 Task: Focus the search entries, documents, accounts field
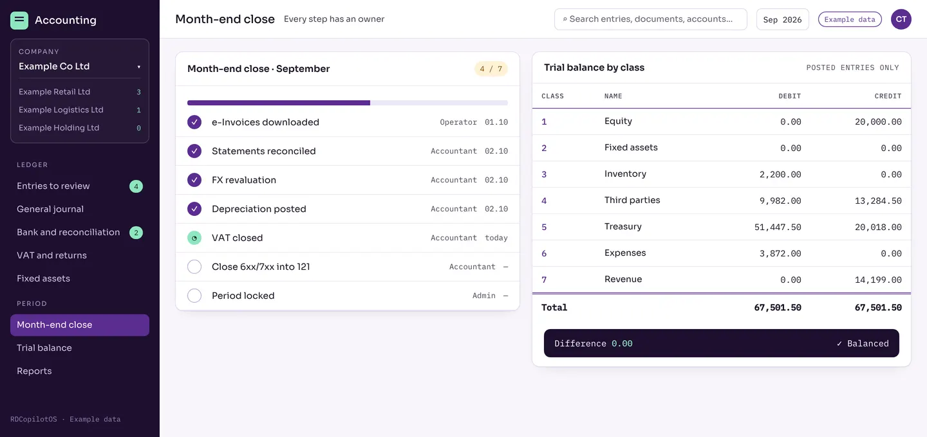pyautogui.click(x=651, y=19)
